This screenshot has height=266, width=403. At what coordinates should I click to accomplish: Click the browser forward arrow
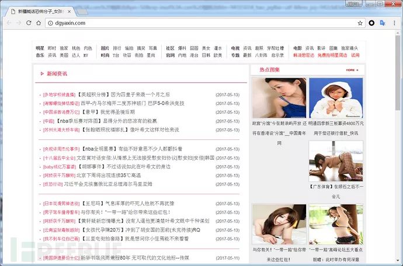(x=19, y=23)
